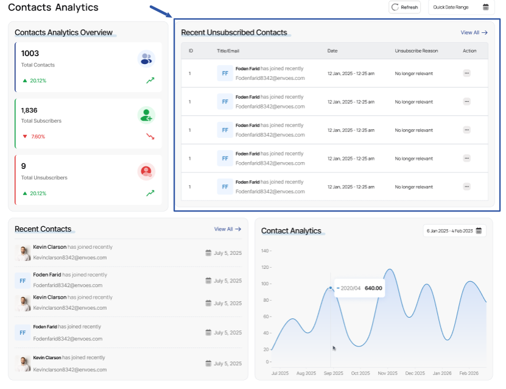The height and width of the screenshot is (389, 506).
Task: Open View All in Recent Contacts
Action: point(227,229)
